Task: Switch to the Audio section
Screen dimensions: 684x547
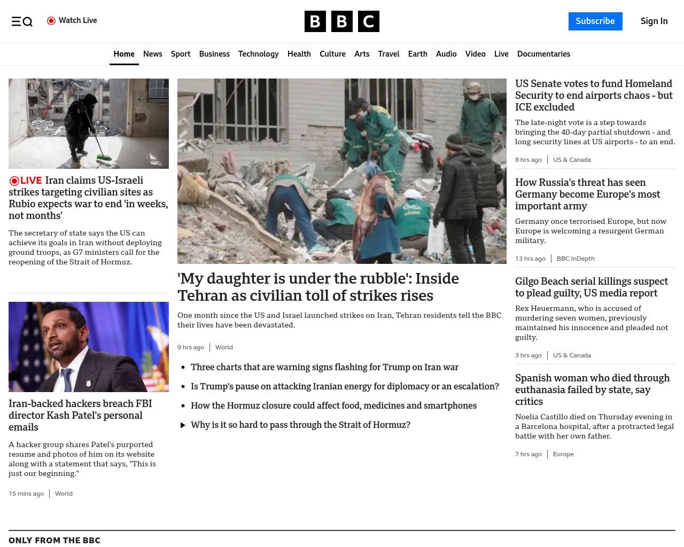Action: pyautogui.click(x=446, y=54)
